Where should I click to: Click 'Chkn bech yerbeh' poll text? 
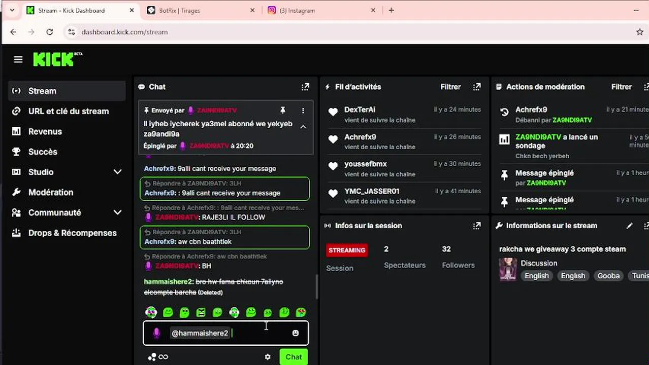coord(542,156)
